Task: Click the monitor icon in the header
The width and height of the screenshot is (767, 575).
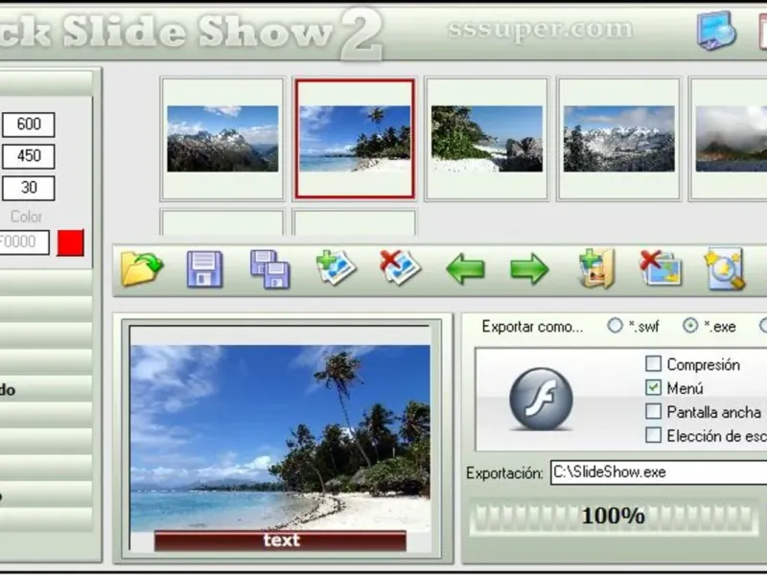Action: point(716,31)
